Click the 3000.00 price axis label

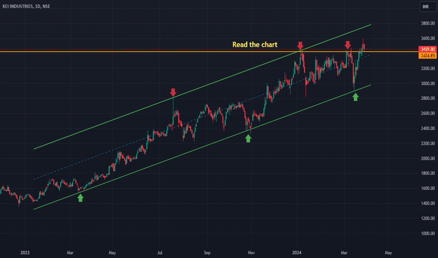(428, 83)
